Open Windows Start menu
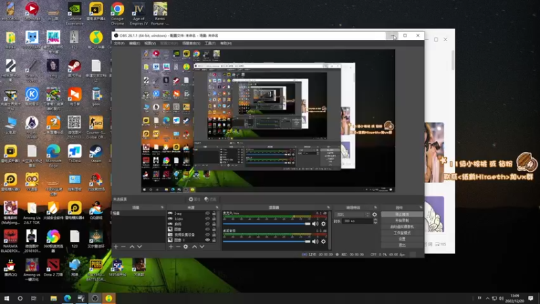Viewport: 540px width, 304px height. click(7, 299)
